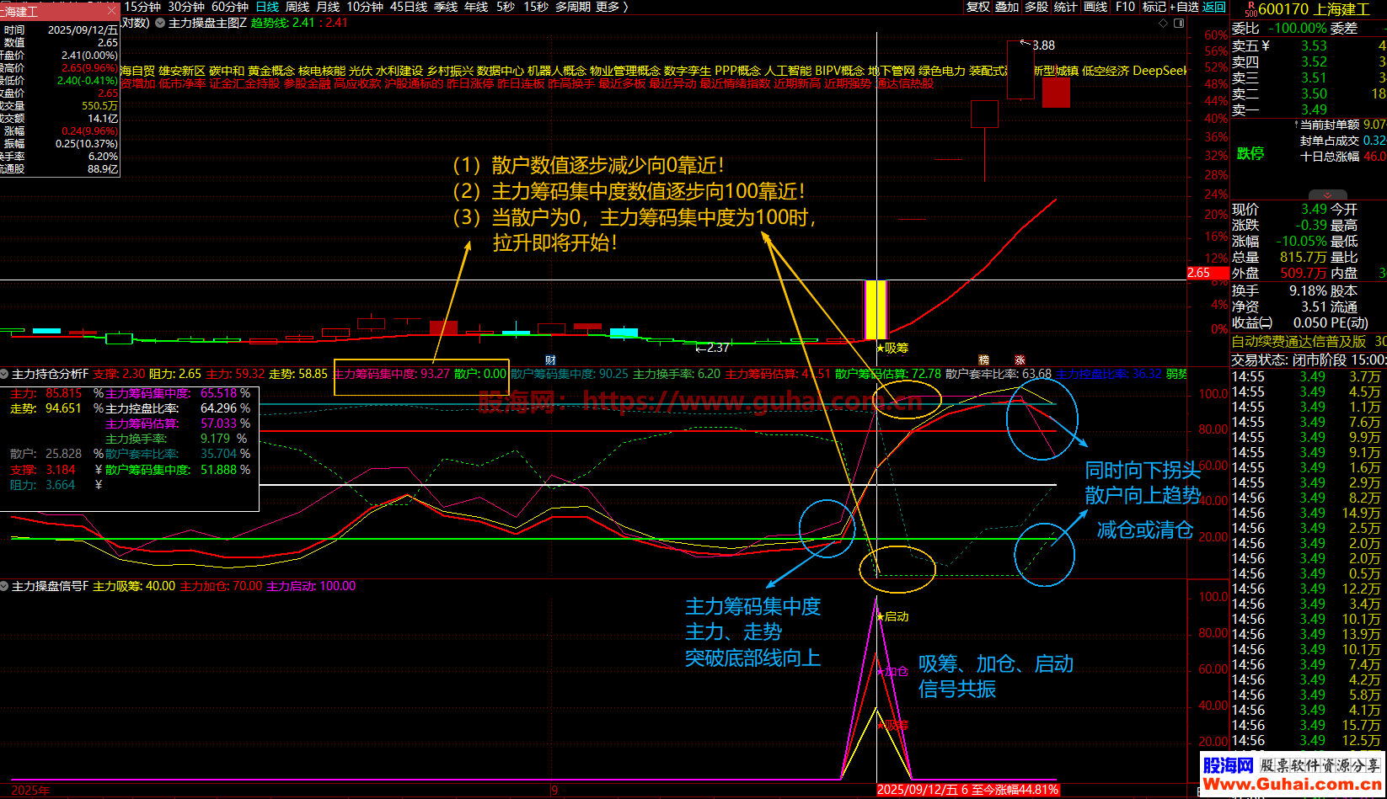The image size is (1387, 799).
Task: Open the 多股 multi-stock view
Action: [1036, 7]
